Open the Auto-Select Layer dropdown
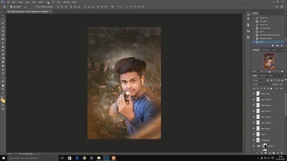 coord(27,7)
